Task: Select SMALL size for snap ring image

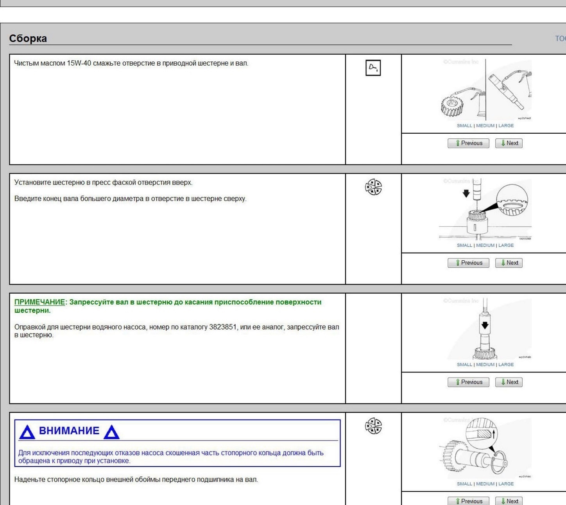Action: click(464, 484)
